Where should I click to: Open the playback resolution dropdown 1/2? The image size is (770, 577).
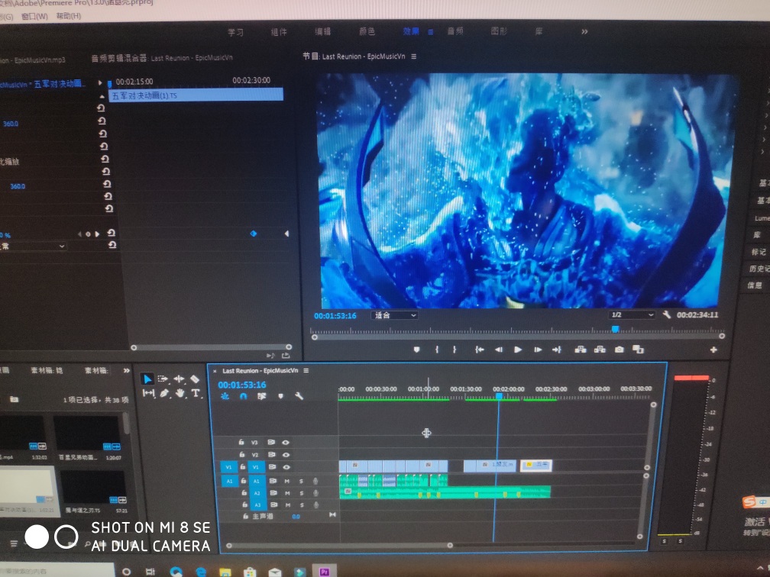coord(632,314)
